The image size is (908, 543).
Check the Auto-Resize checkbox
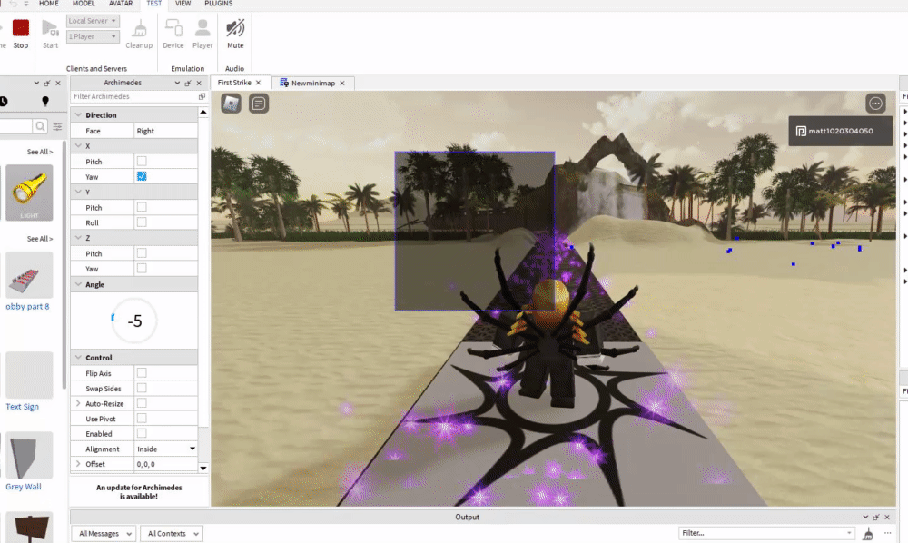142,403
